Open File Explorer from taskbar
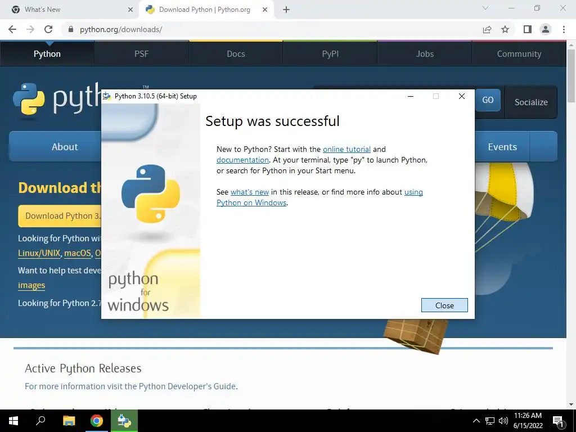This screenshot has height=432, width=576. pos(69,421)
